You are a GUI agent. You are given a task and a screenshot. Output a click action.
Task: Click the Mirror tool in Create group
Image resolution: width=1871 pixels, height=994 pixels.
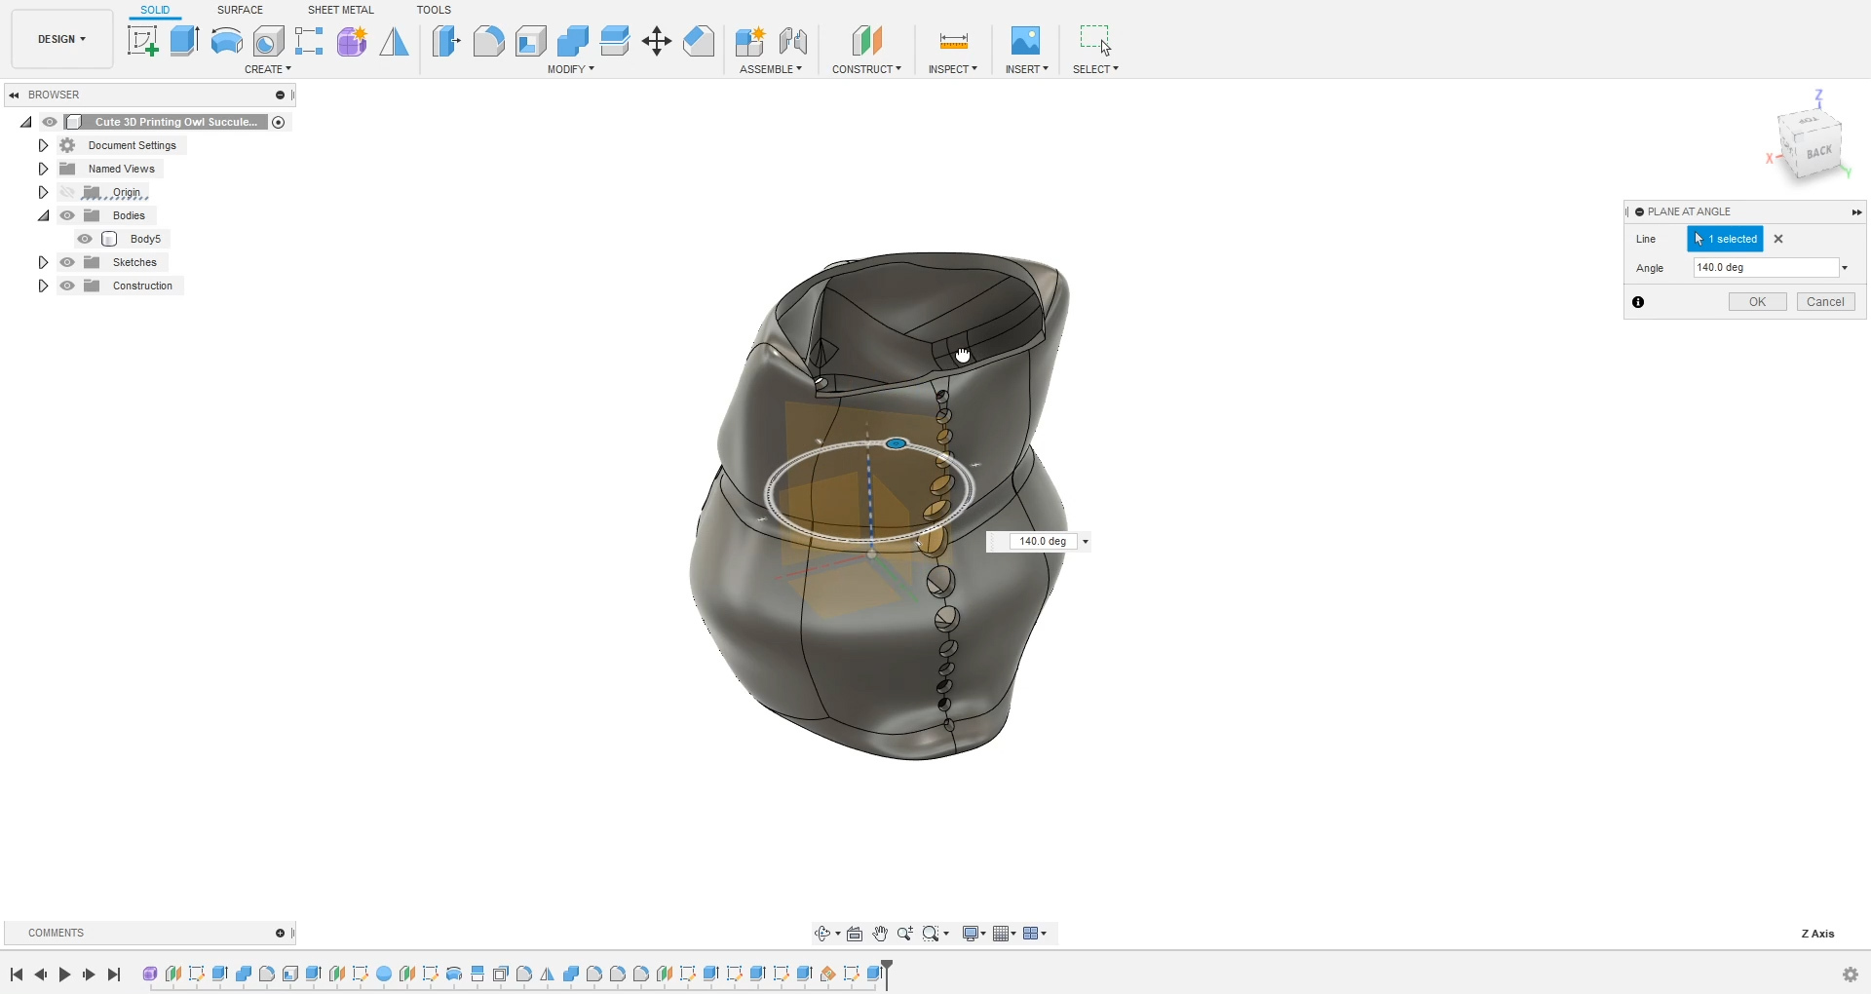coord(394,41)
